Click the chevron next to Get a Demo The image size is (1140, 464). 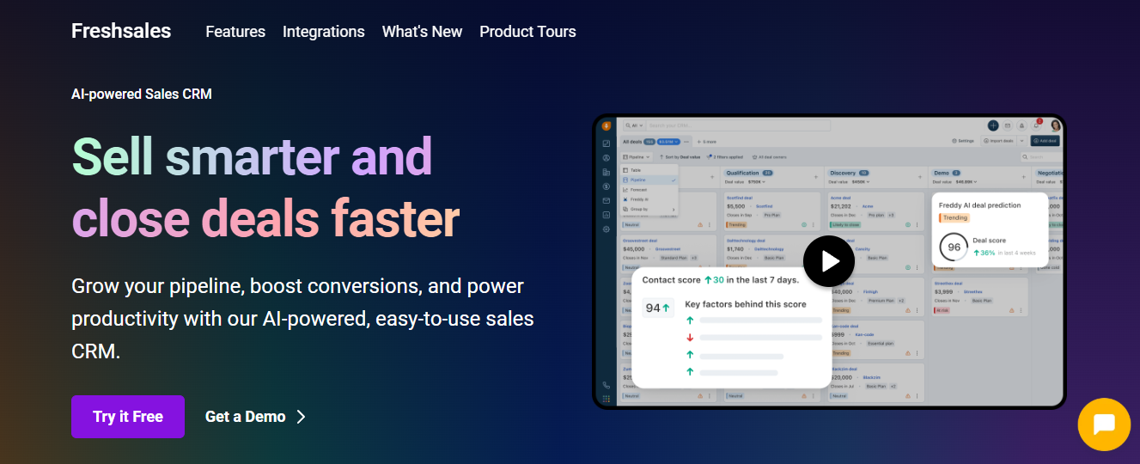point(301,417)
